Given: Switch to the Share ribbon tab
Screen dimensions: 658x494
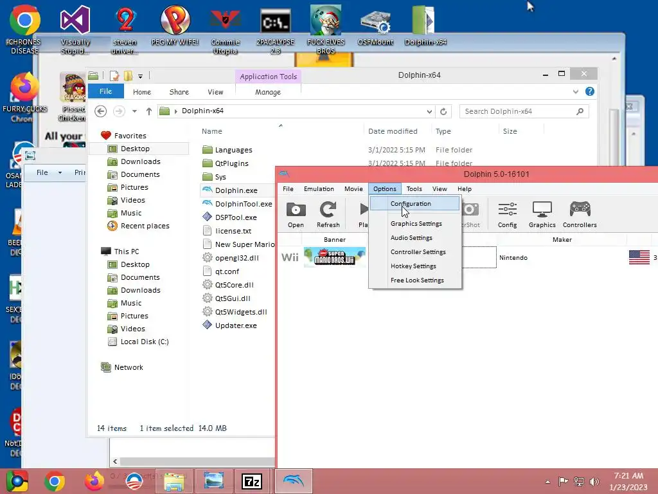Looking at the screenshot, I should pos(179,92).
